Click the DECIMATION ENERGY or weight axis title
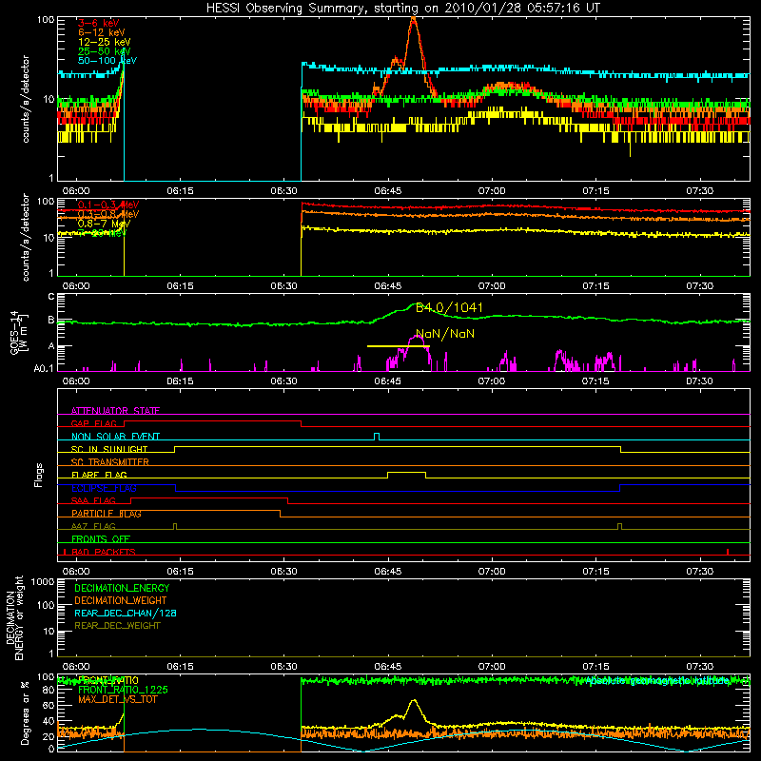This screenshot has height=761, width=761. pyautogui.click(x=14, y=617)
